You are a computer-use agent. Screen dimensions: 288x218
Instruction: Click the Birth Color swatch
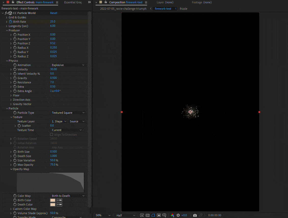(x=53, y=200)
